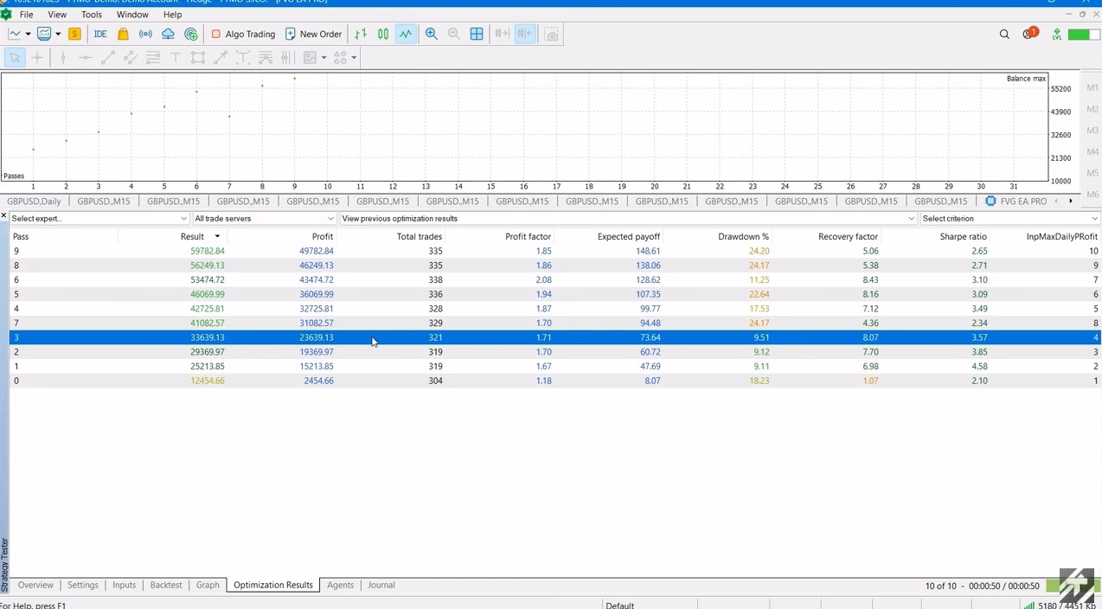Viewport: 1102px width, 609px height.
Task: Open the IDE MetaEditor
Action: (x=100, y=34)
